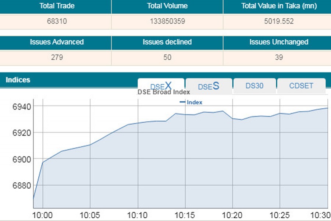Viewport: 331px width, 221px height.
Task: Click the total trade value 68310
Action: (x=57, y=21)
